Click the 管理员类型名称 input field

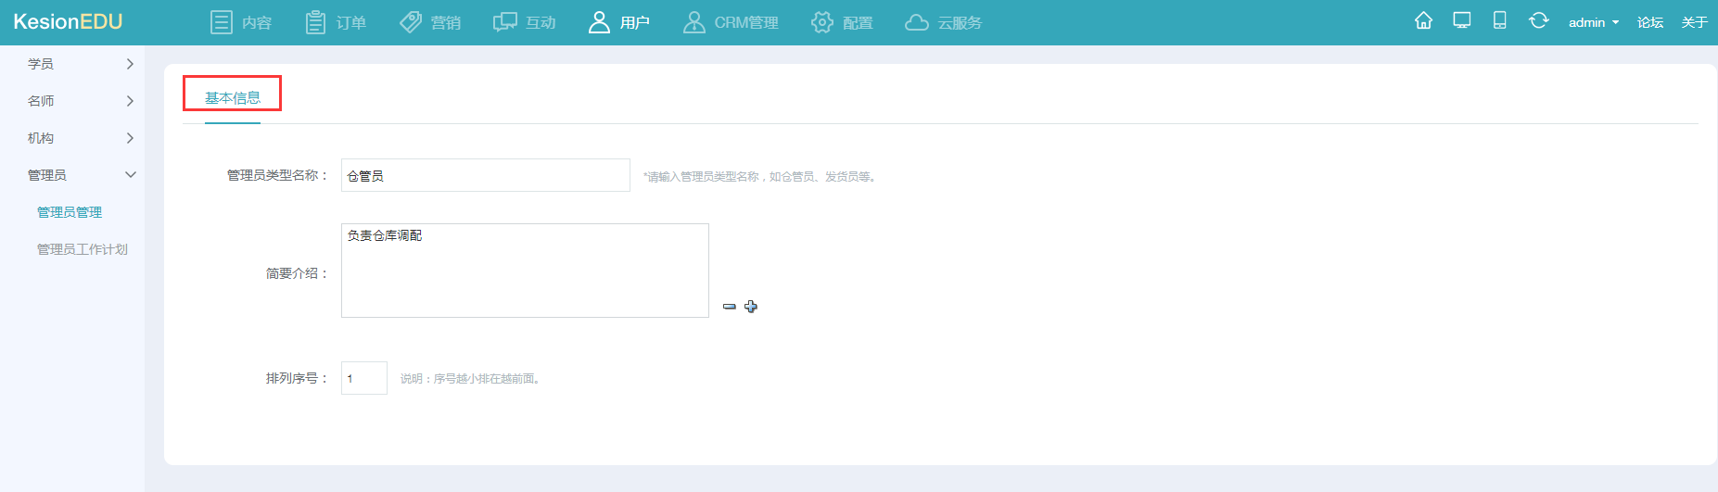click(x=485, y=175)
